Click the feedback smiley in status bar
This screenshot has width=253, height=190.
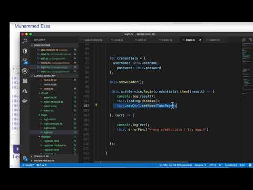[x=250, y=165]
